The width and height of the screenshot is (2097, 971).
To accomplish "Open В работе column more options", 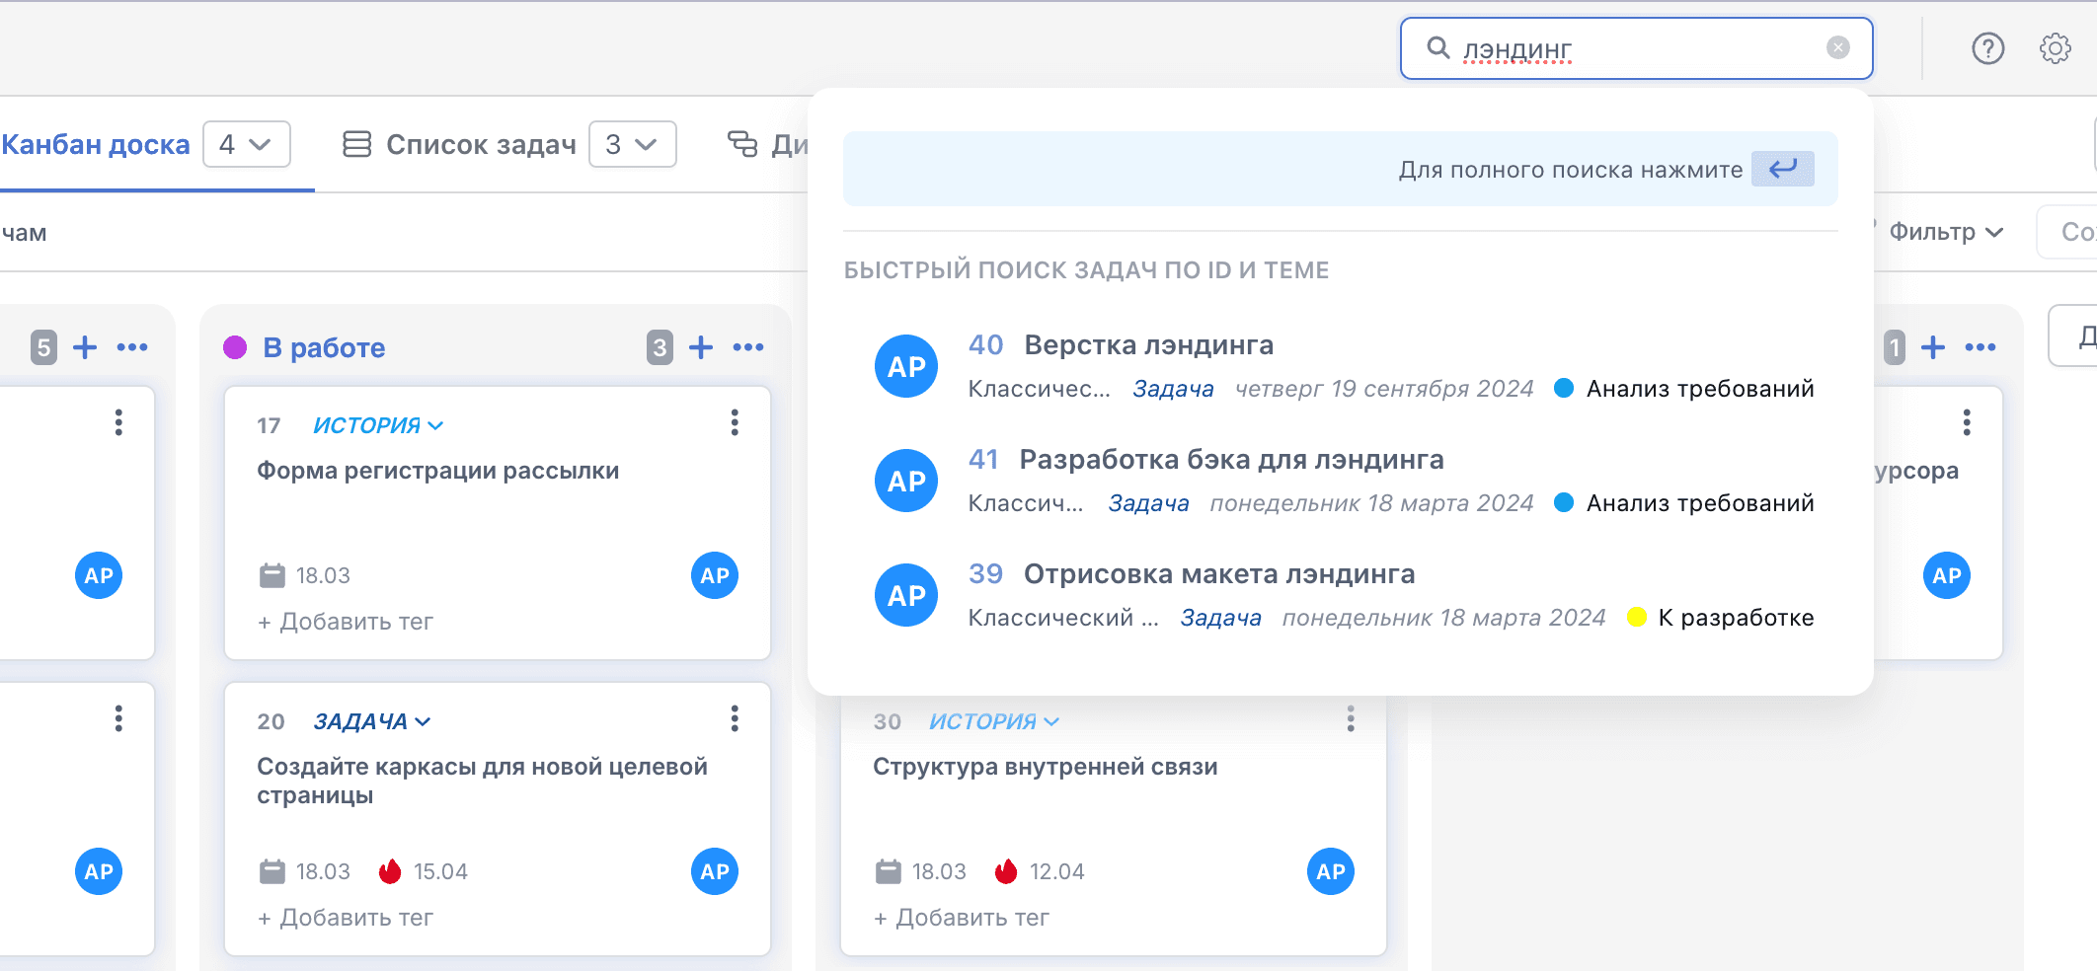I will tap(748, 347).
